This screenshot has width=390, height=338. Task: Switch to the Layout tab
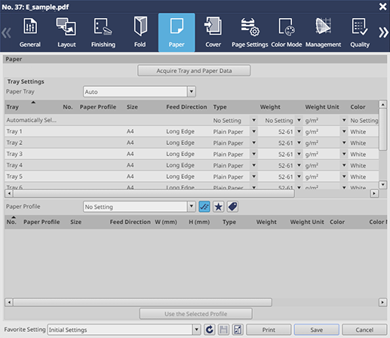tap(66, 32)
